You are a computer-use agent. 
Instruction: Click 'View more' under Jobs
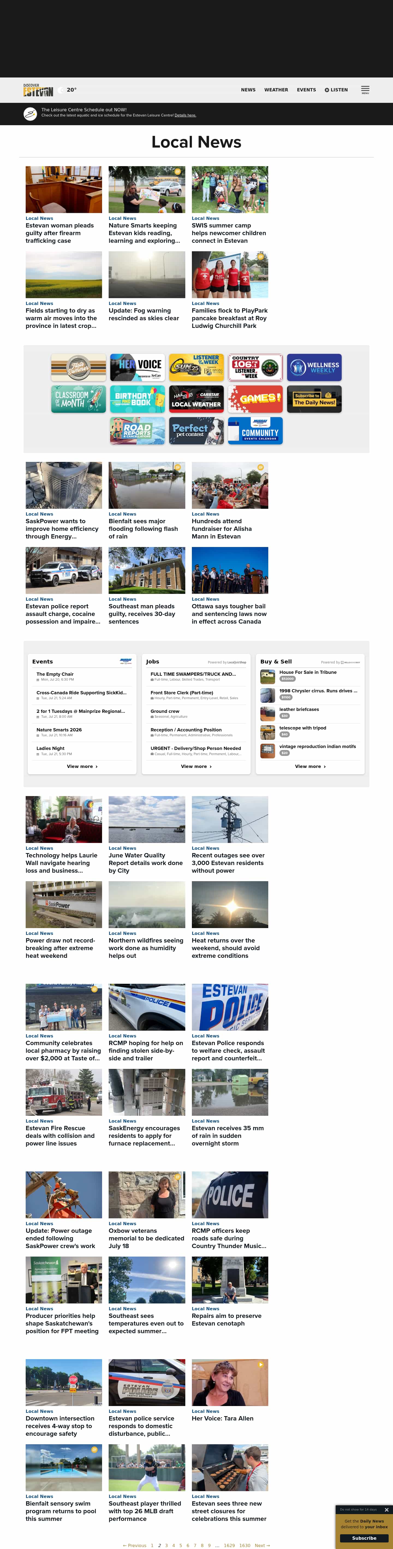point(196,767)
